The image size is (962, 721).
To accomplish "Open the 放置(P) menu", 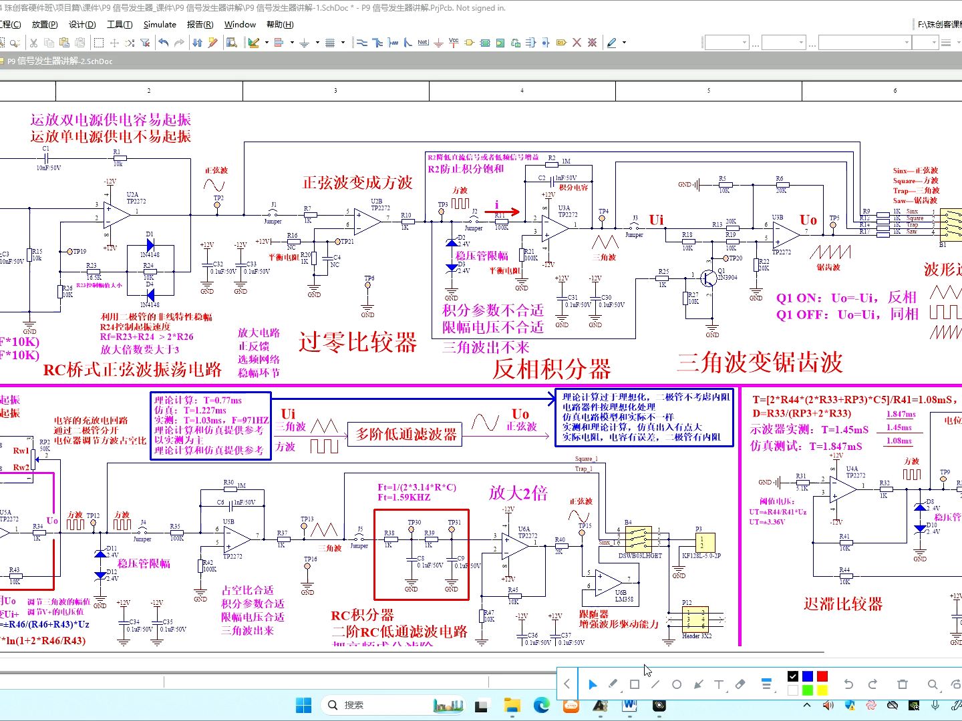I will [x=45, y=25].
